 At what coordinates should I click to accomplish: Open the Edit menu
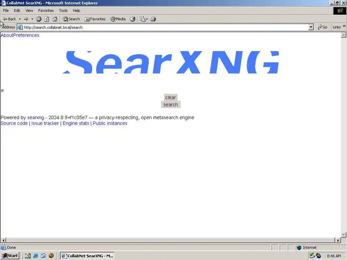pos(17,10)
